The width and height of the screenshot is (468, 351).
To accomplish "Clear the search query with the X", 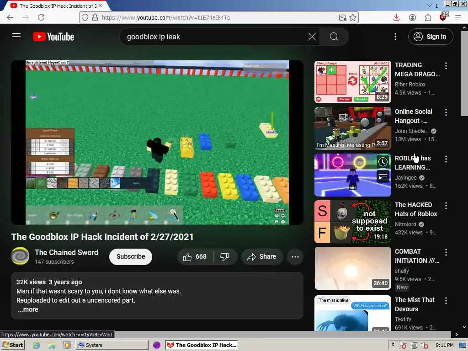I will (312, 37).
